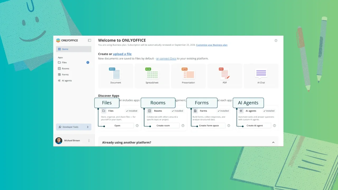The width and height of the screenshot is (338, 190).
Task: Click the Create Form space button
Action: tap(209, 126)
